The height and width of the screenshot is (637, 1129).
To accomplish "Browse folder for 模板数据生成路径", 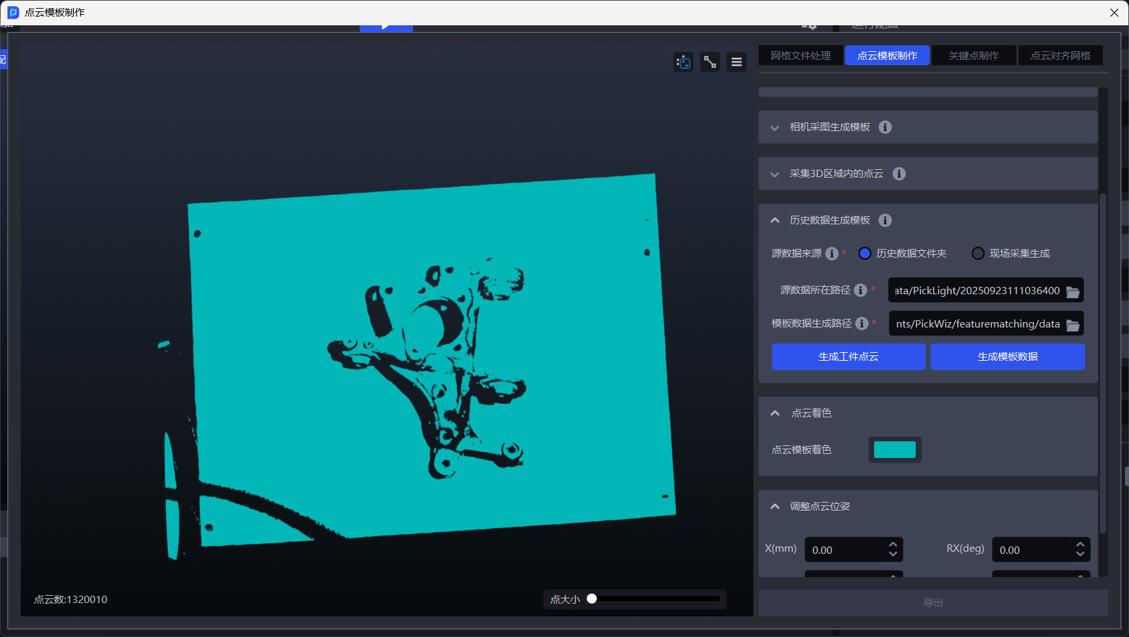I will pyautogui.click(x=1072, y=324).
